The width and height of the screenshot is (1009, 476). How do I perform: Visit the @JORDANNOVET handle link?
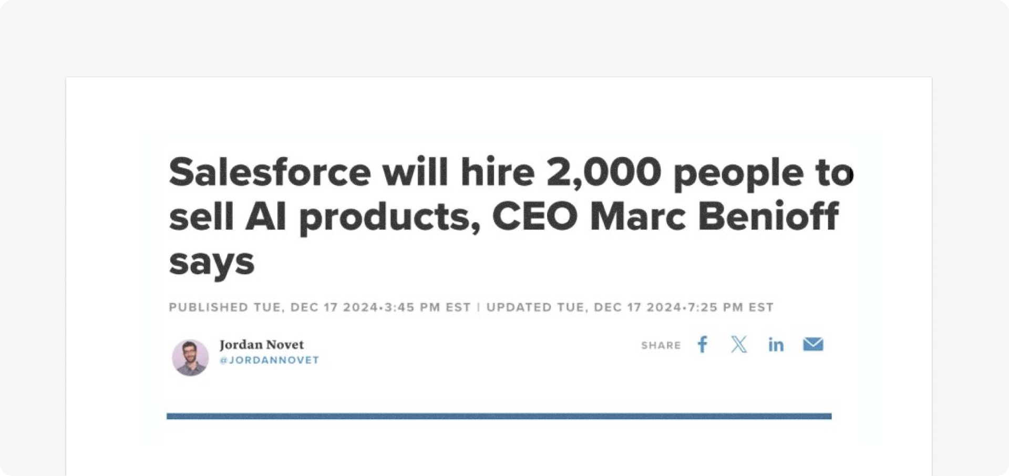[269, 360]
